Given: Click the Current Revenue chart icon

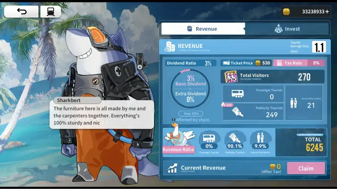Looking at the screenshot, I should (x=173, y=168).
